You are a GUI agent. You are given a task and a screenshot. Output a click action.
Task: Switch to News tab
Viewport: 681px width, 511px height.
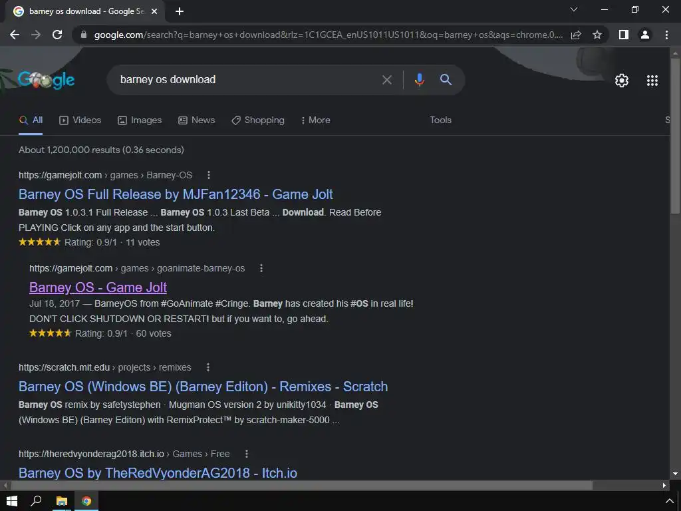pos(196,120)
